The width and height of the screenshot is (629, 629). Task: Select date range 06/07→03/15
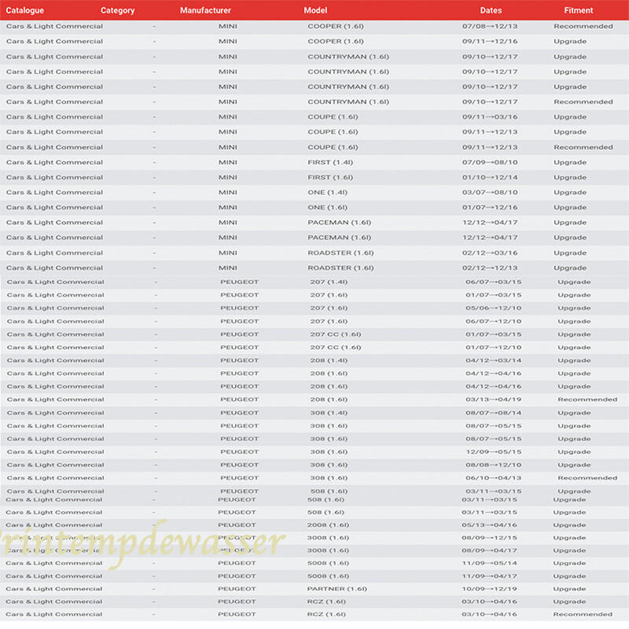(x=494, y=282)
